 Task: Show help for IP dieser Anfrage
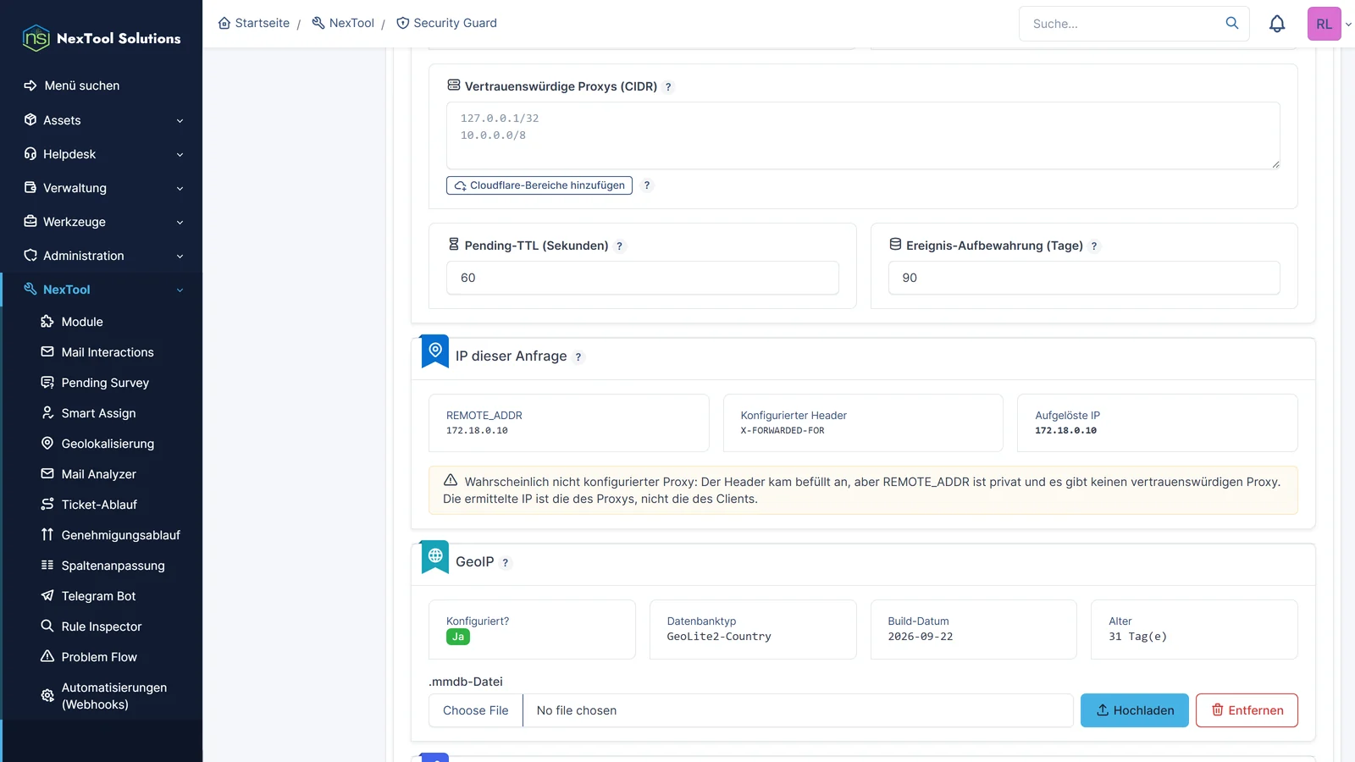click(578, 357)
